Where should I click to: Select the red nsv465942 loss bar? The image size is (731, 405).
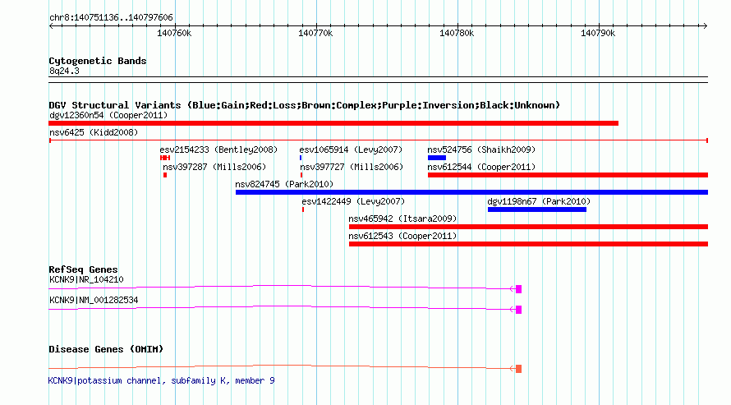click(529, 227)
